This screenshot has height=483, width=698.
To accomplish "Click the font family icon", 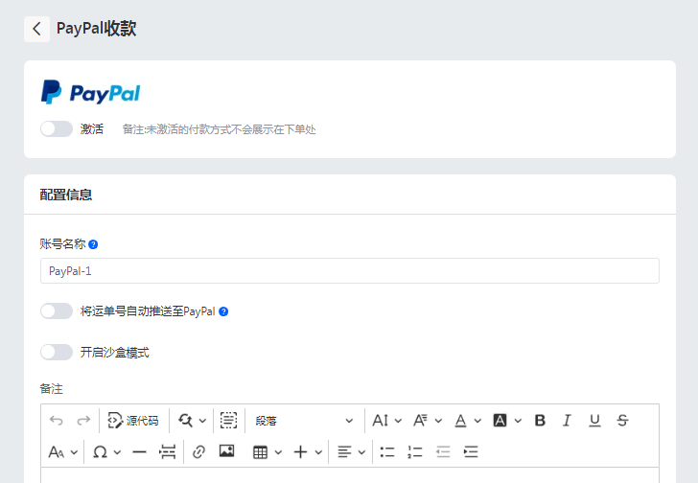I will 420,421.
